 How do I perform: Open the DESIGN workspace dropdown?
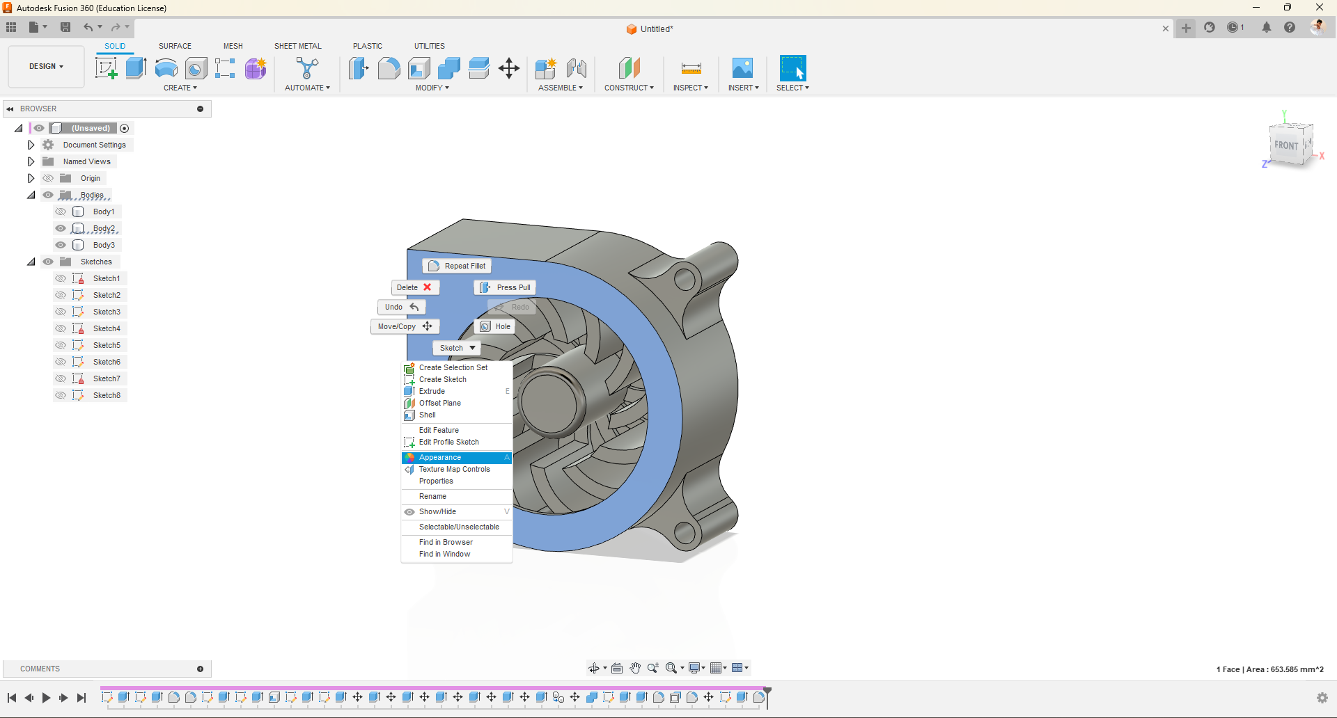tap(46, 67)
